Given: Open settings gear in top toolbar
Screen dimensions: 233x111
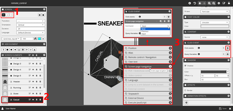Looking at the screenshot, I should (219, 3).
